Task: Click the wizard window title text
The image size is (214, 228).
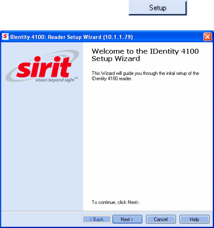Action: click(x=71, y=37)
